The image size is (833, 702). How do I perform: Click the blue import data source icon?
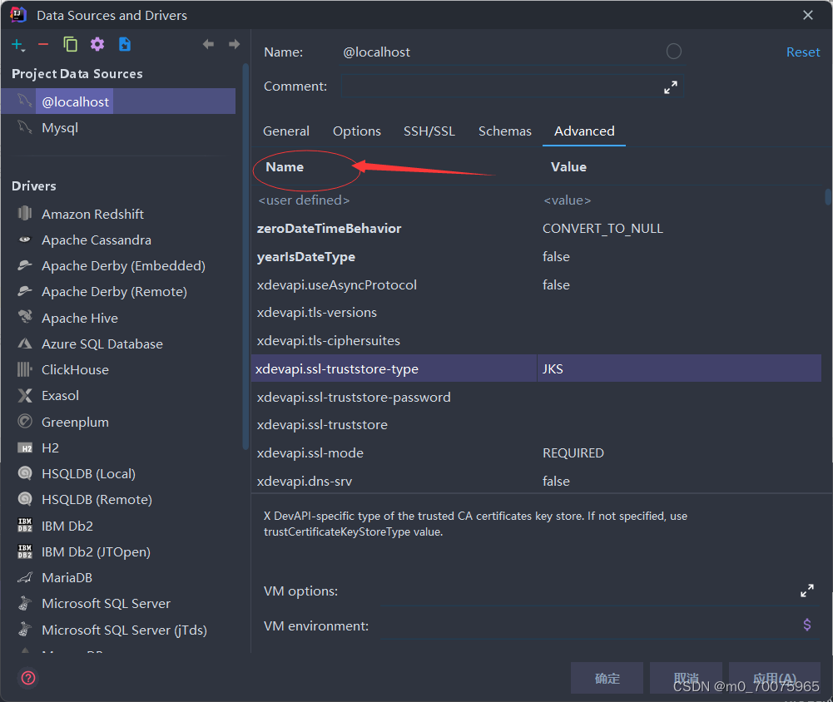[125, 44]
